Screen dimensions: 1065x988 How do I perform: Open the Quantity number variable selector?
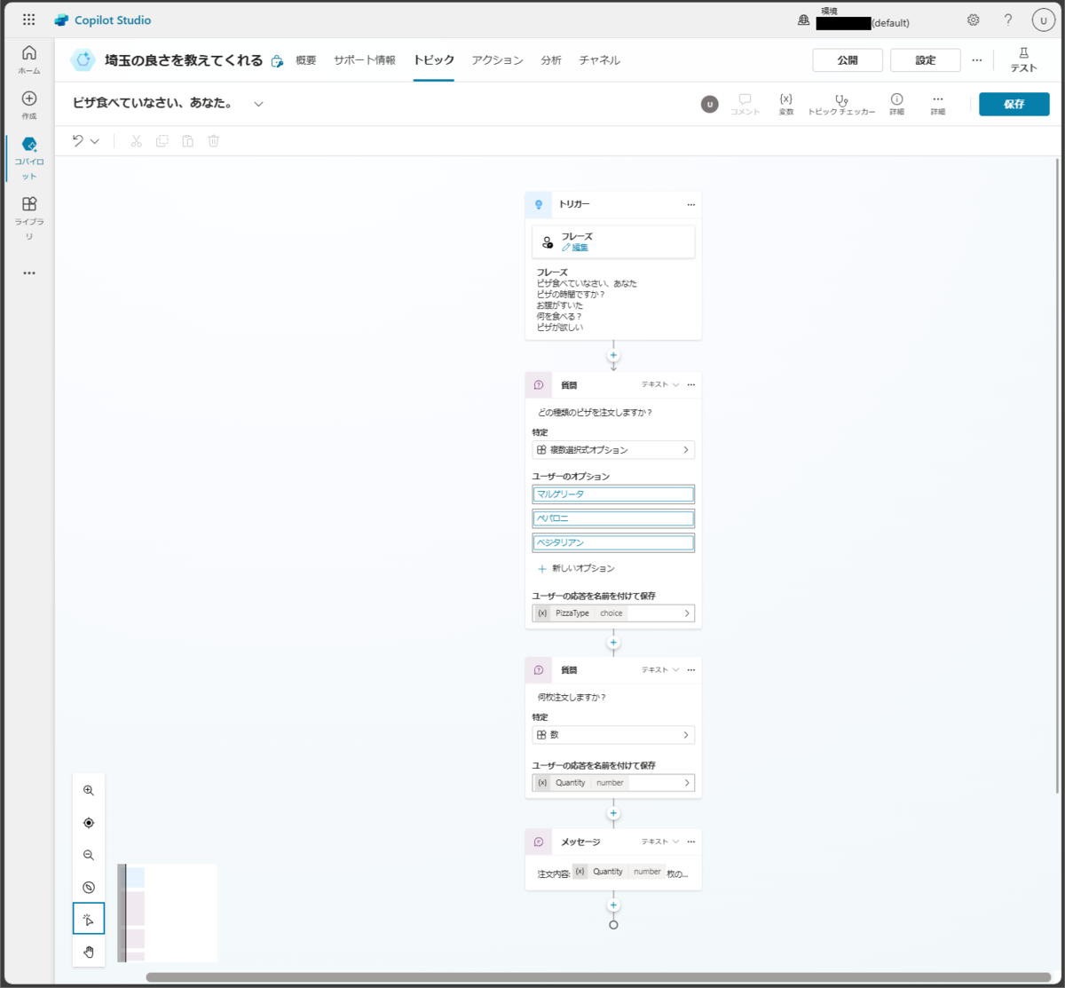click(x=613, y=783)
